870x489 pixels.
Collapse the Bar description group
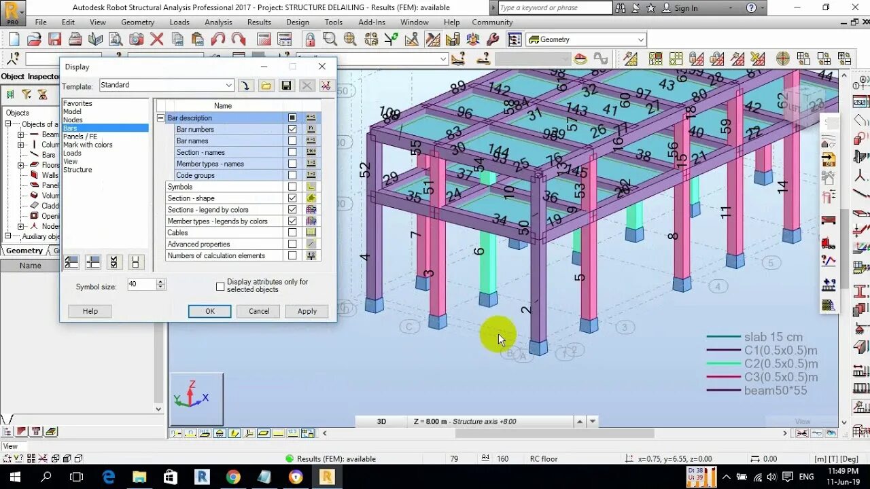[161, 117]
